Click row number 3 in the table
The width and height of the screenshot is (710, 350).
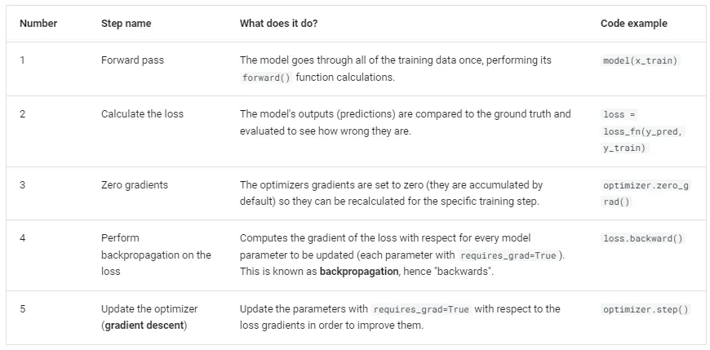click(x=23, y=185)
